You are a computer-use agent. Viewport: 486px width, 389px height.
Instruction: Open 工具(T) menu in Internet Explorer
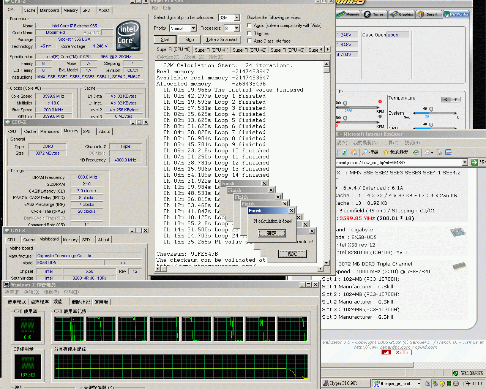click(x=391, y=143)
